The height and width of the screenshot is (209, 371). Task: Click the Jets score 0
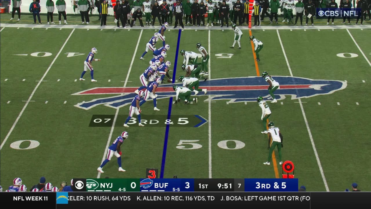coord(133,185)
